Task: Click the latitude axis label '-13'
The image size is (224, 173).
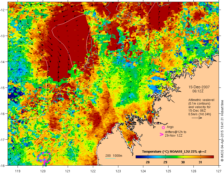Action: coord(3,36)
